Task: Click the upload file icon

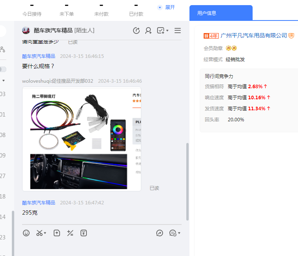Action: 57,233
